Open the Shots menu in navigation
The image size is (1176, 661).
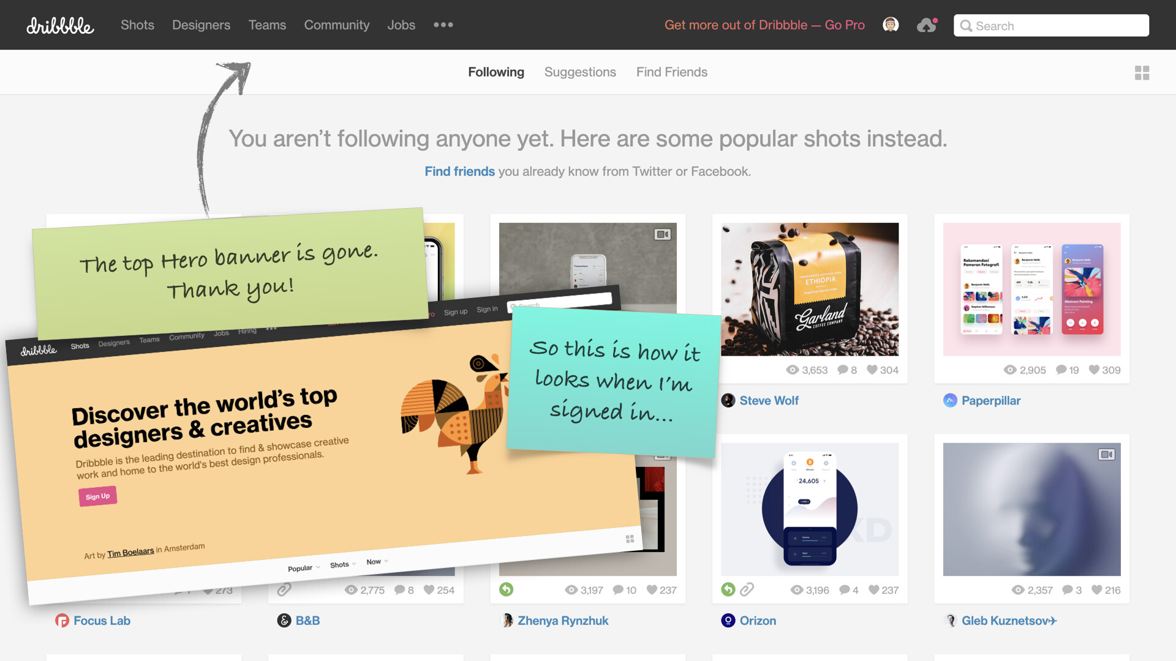[137, 25]
